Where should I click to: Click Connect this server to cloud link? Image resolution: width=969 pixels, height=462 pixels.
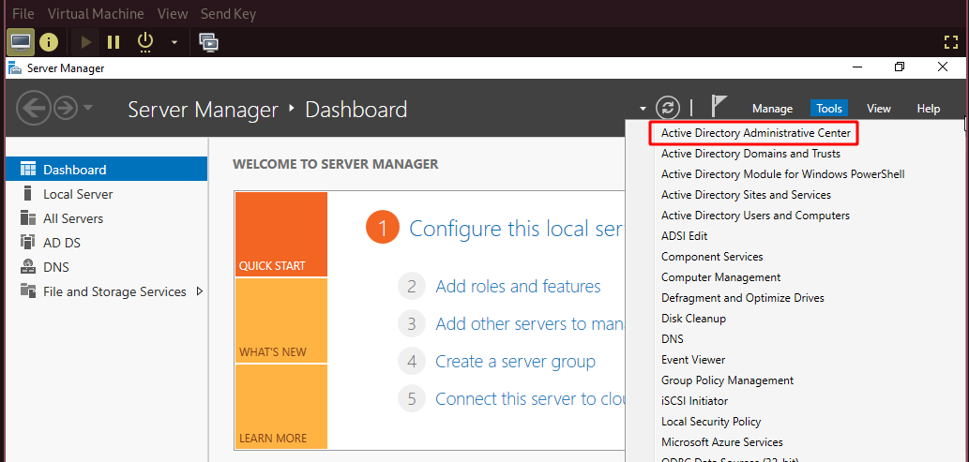[529, 399]
